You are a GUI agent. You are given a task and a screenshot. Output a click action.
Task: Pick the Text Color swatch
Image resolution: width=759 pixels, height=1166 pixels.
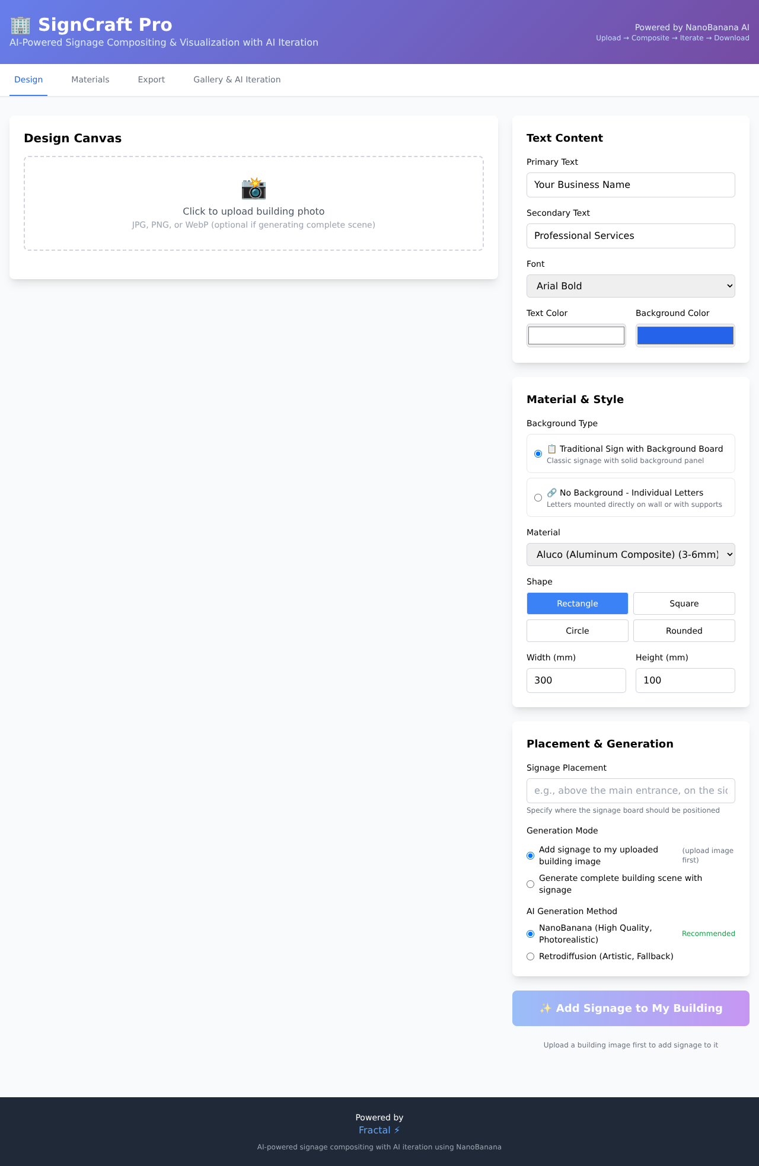(x=576, y=336)
